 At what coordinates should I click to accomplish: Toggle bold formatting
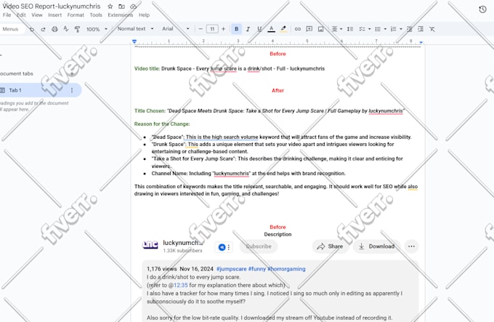(236, 29)
